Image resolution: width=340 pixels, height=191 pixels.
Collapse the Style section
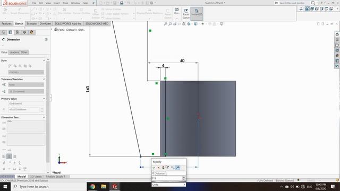click(44, 60)
